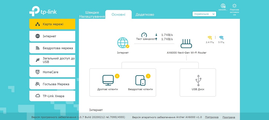This screenshot has height=120, width=269.
Task: Open Бездротова мережа in the sidebar
Action: point(52,48)
